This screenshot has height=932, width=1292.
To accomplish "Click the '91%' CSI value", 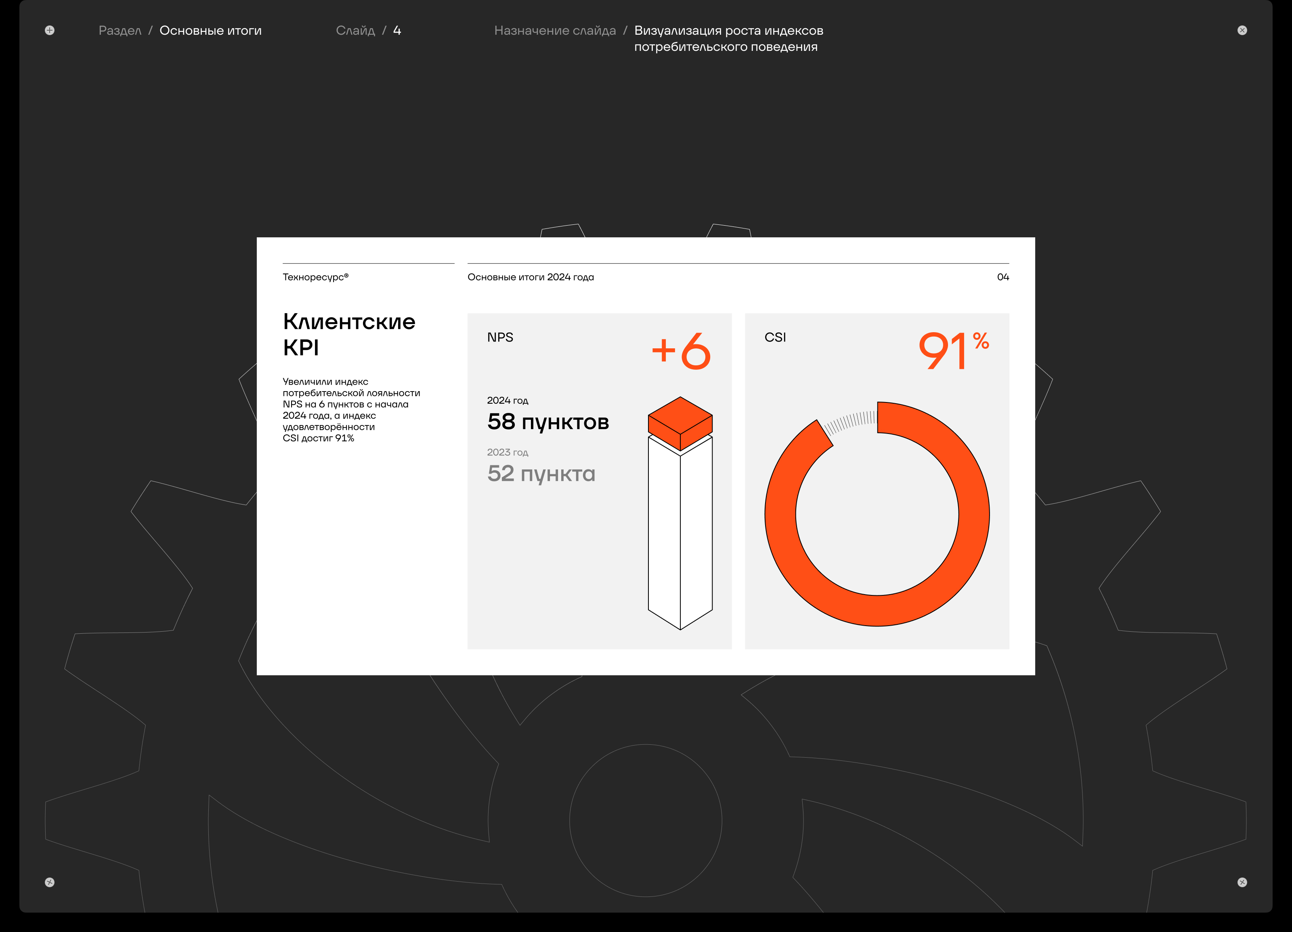I will (952, 351).
